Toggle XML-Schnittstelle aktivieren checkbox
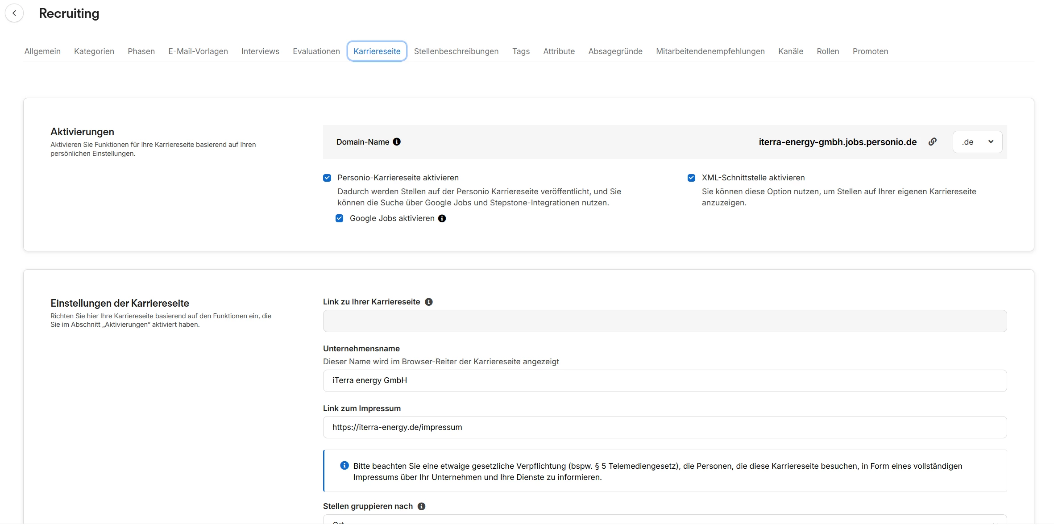 click(x=691, y=178)
